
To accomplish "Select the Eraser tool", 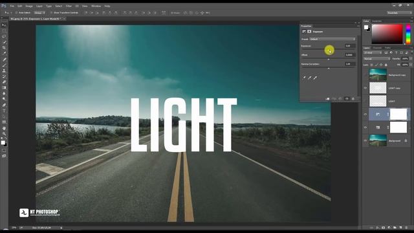I will tap(4, 82).
